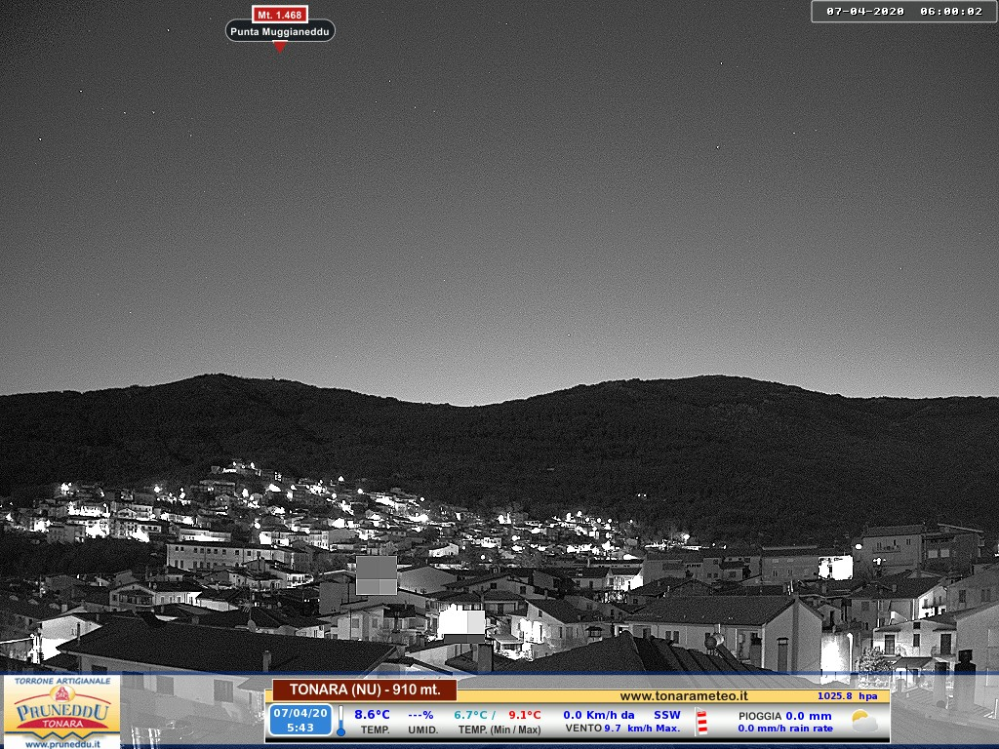Click the 1025.8 hpa pressure reading
The image size is (999, 749).
[x=848, y=696]
